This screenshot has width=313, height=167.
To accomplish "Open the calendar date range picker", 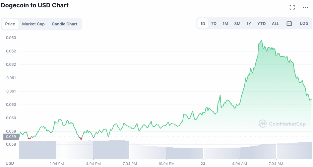I will pos(289,23).
